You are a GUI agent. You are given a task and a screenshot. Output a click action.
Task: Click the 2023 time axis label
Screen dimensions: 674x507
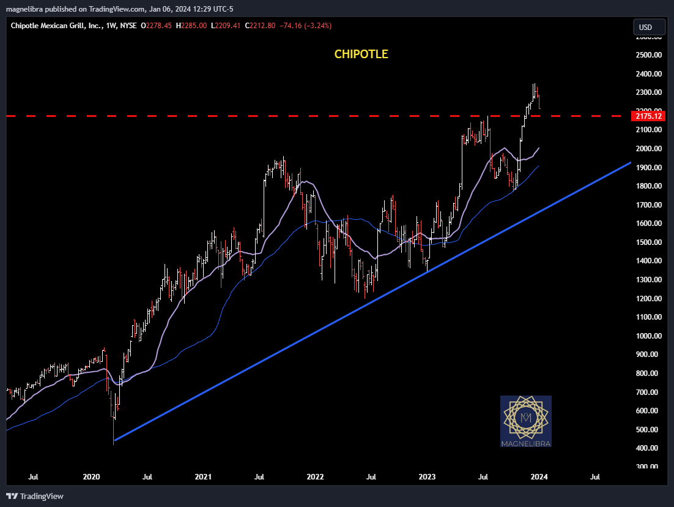pos(428,477)
